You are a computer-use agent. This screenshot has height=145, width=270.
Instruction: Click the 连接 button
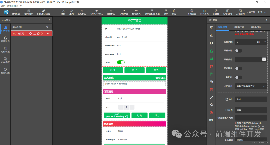point(113,70)
